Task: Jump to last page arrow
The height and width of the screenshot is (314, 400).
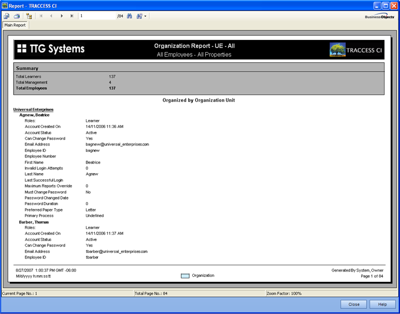Action: [72, 16]
